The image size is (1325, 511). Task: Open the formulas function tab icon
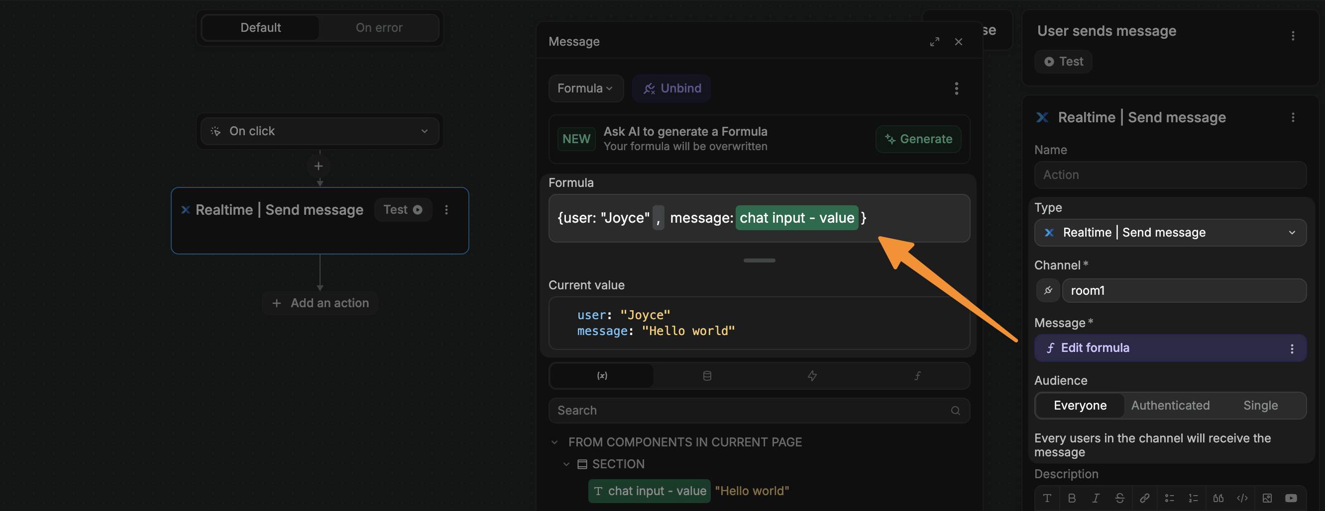[916, 376]
